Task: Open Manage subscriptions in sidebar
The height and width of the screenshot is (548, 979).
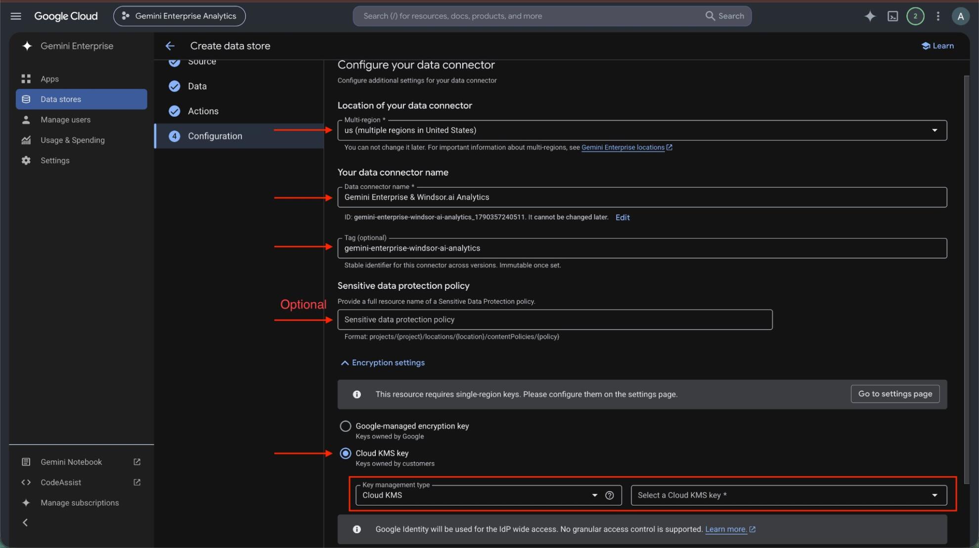Action: [80, 502]
